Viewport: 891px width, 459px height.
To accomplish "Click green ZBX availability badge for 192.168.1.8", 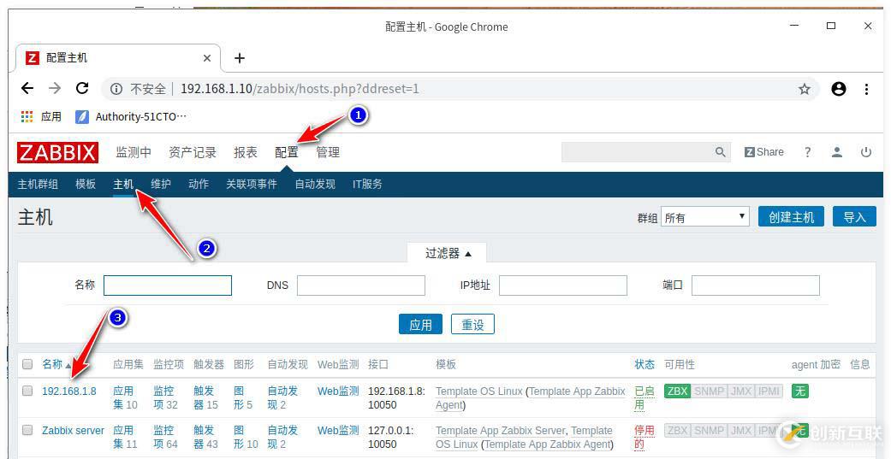I will (677, 391).
